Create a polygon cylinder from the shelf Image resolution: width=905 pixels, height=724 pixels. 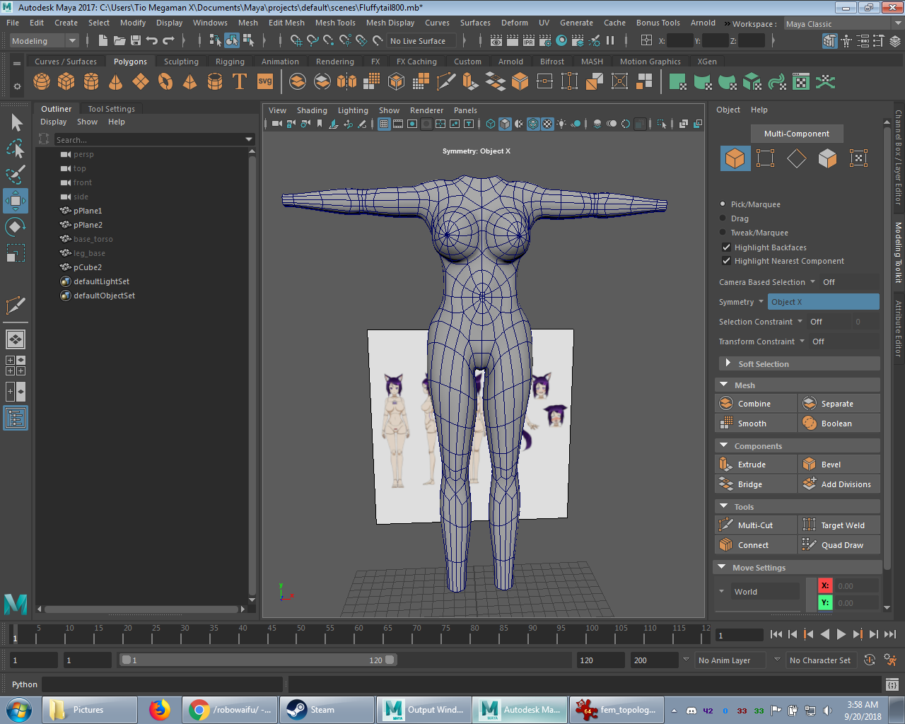pos(91,82)
